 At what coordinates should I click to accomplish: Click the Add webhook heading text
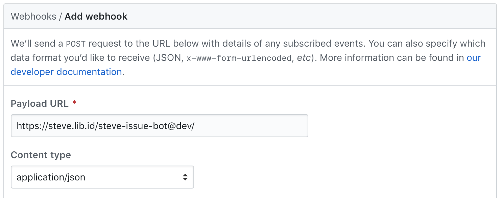(x=96, y=17)
